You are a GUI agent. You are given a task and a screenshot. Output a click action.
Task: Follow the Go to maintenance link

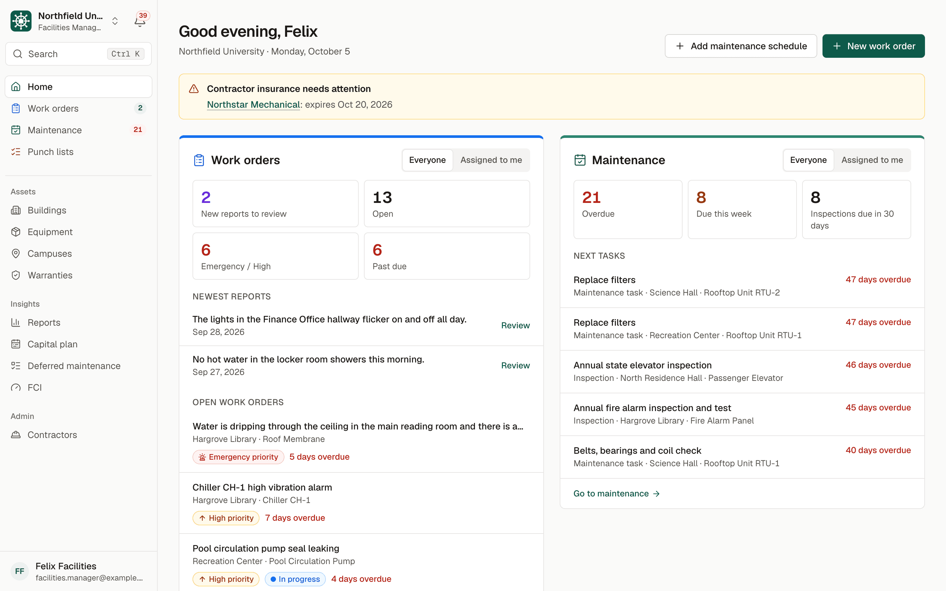pyautogui.click(x=617, y=494)
